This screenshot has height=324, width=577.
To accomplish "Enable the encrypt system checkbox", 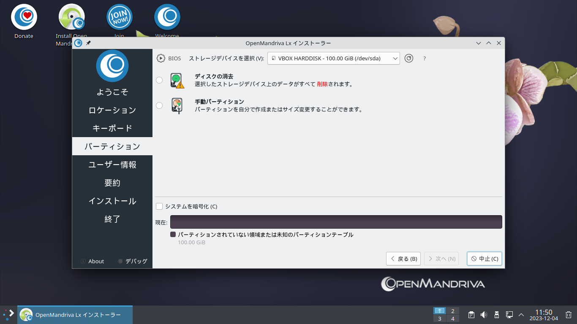I will coord(159,206).
